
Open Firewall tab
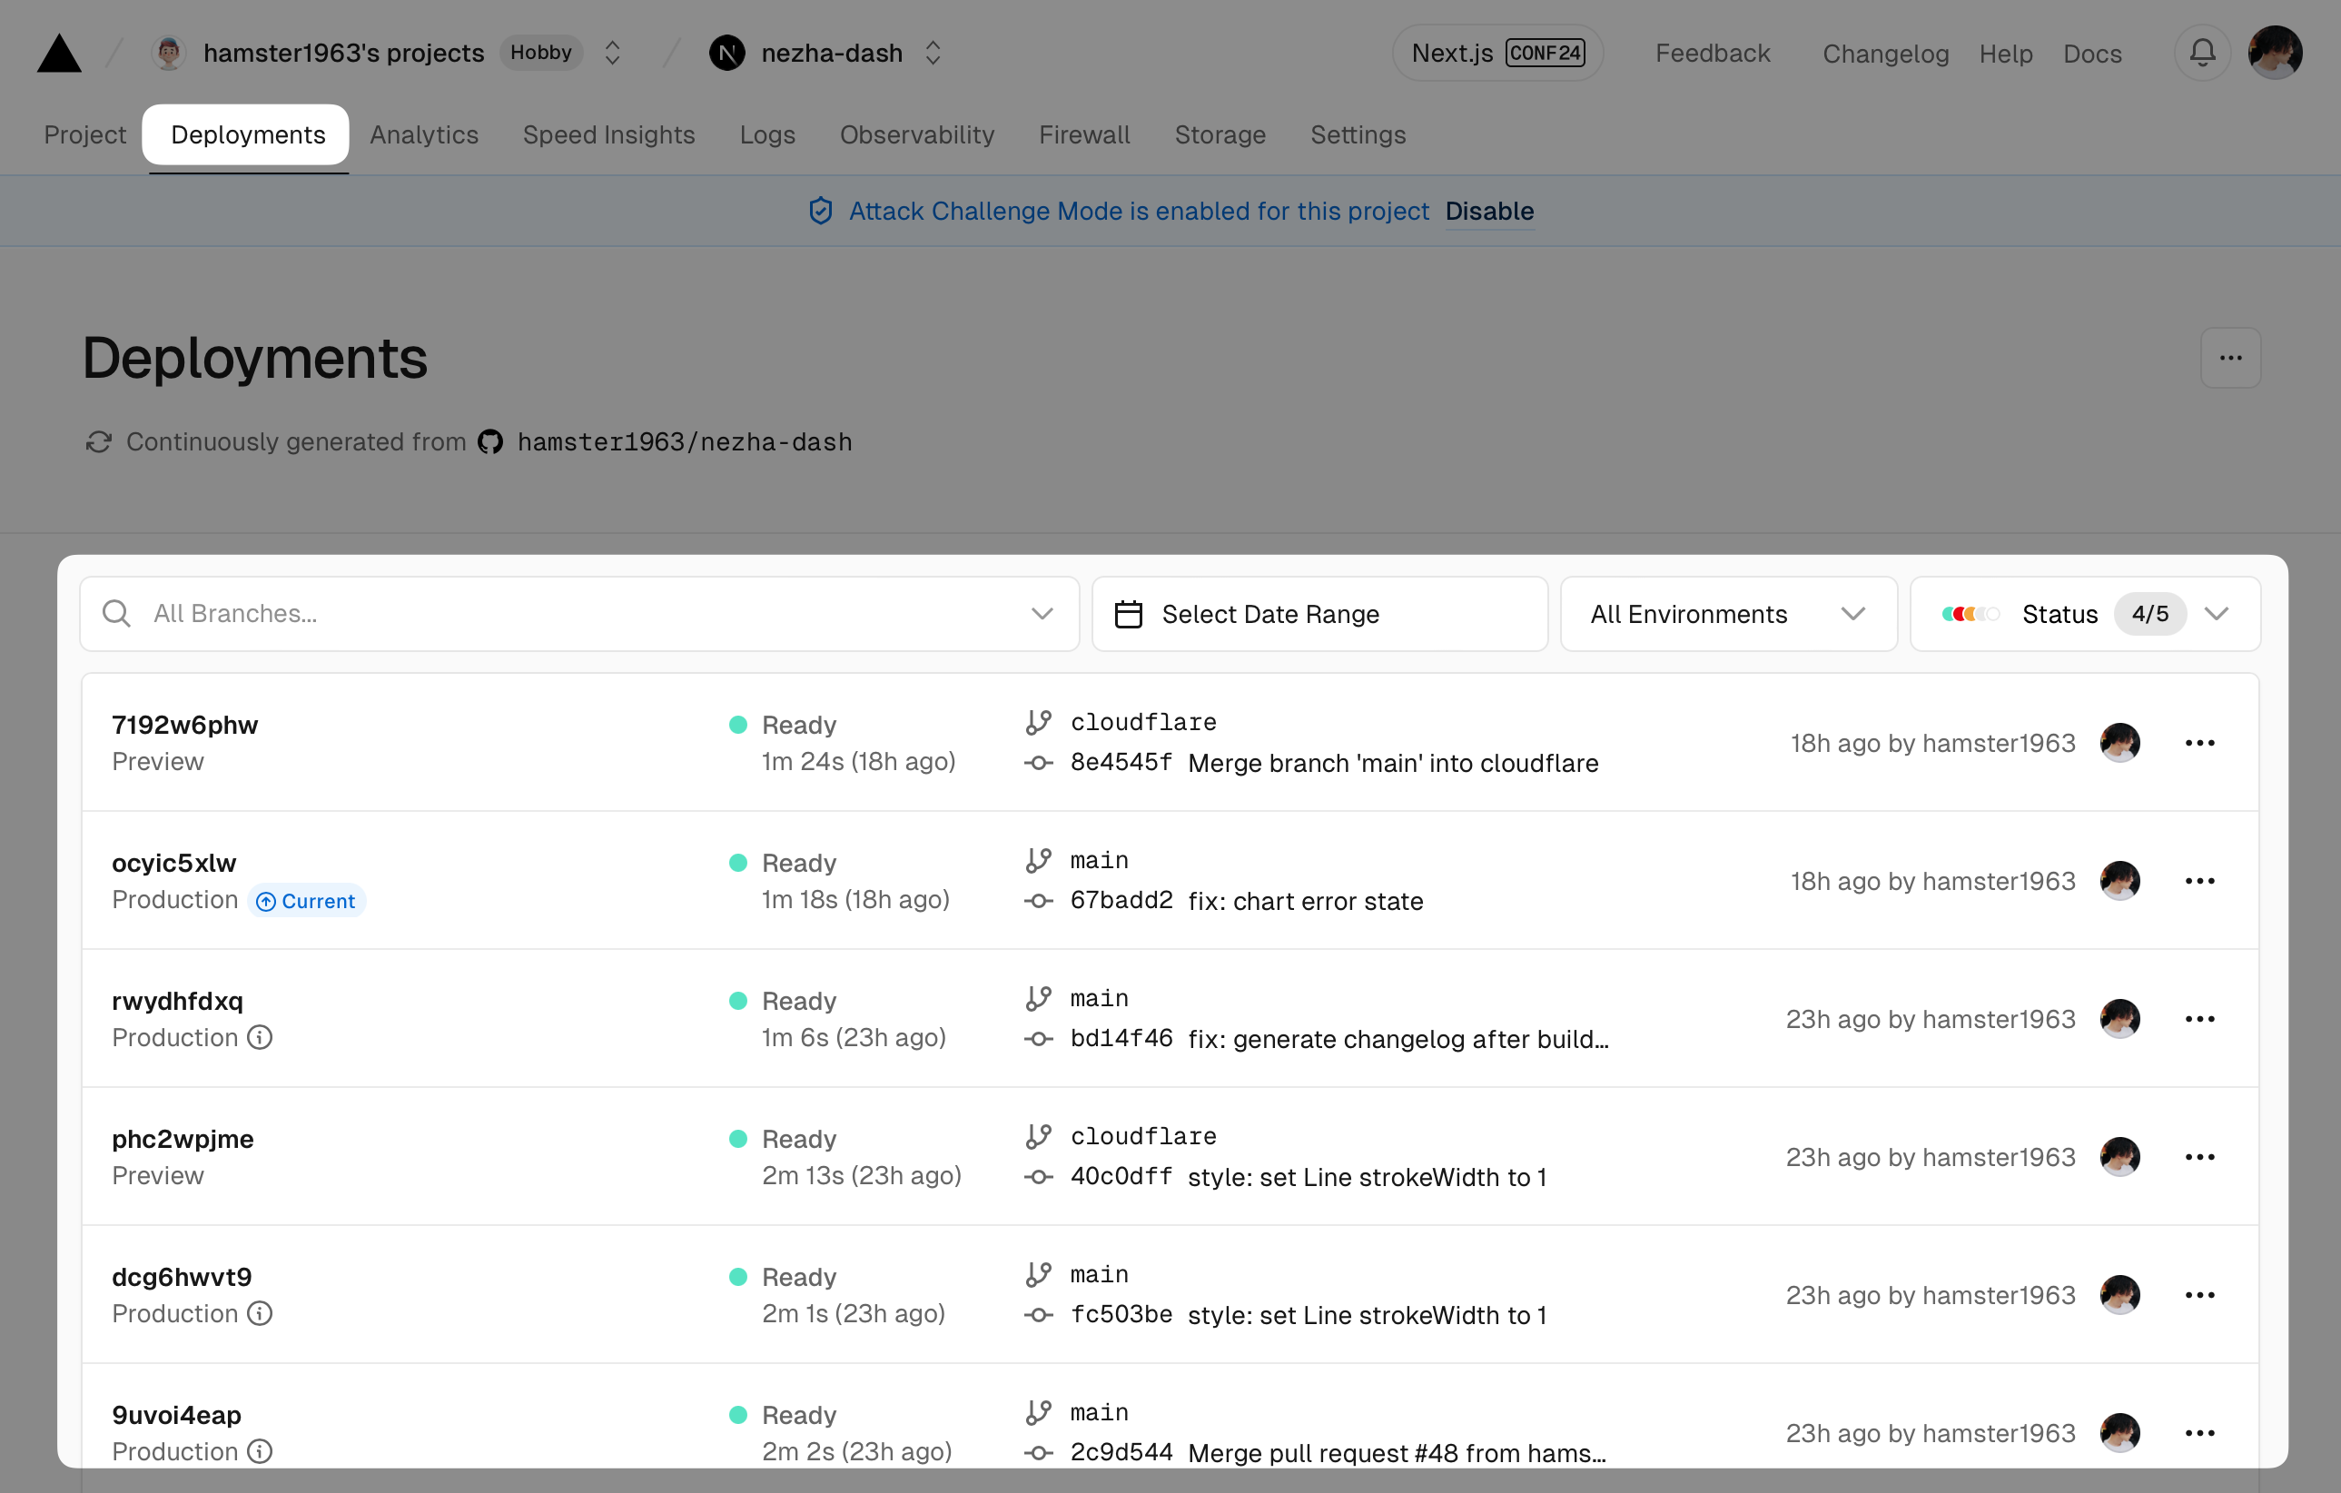pyautogui.click(x=1084, y=134)
